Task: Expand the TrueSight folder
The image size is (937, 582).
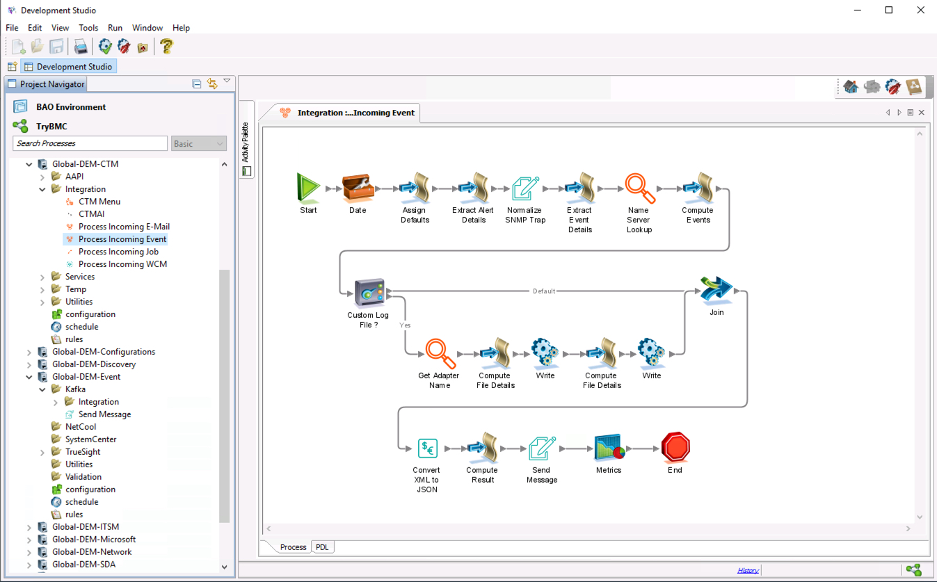Action: coord(42,453)
